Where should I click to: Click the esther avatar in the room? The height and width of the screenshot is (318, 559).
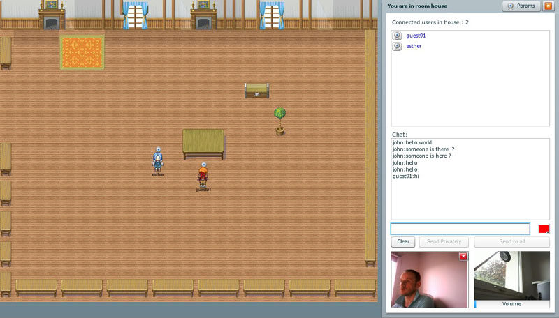(x=158, y=160)
